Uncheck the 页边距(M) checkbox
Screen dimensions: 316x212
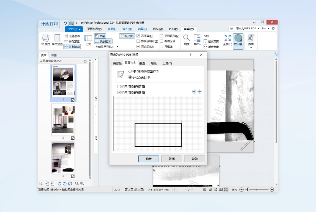coord(138,47)
